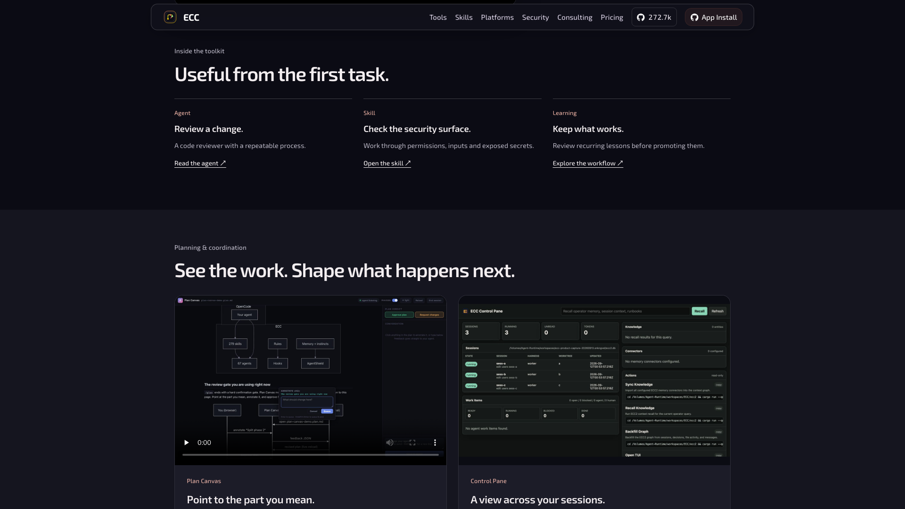Play the Plan Canvas video

pos(186,443)
